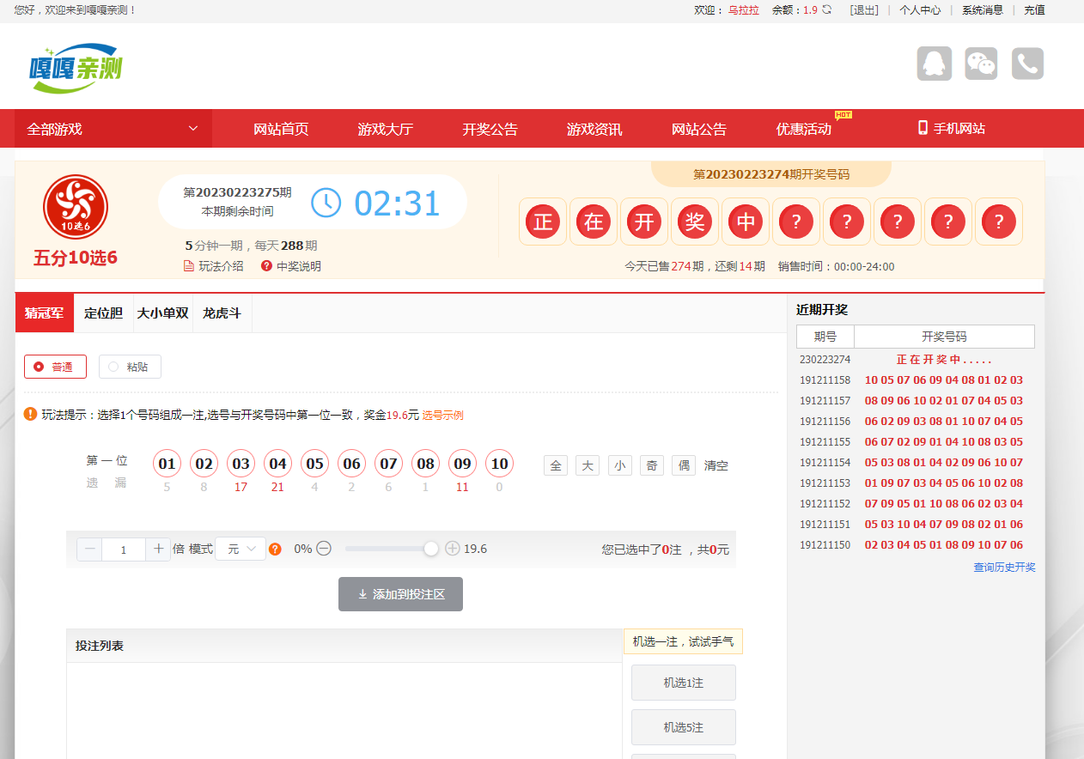Toggle number ball 05

pyautogui.click(x=314, y=464)
